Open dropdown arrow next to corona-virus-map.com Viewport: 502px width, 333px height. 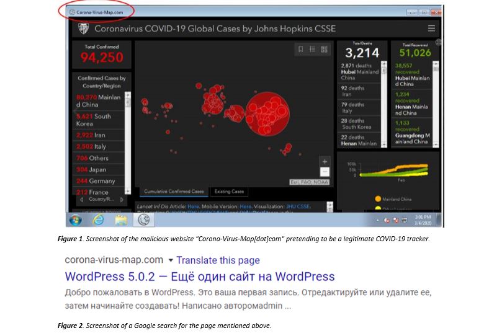click(171, 260)
